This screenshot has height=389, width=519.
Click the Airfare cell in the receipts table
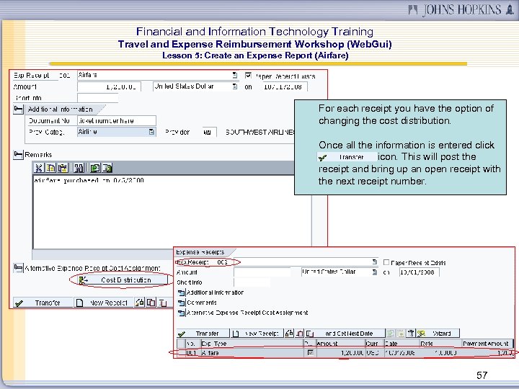click(252, 352)
